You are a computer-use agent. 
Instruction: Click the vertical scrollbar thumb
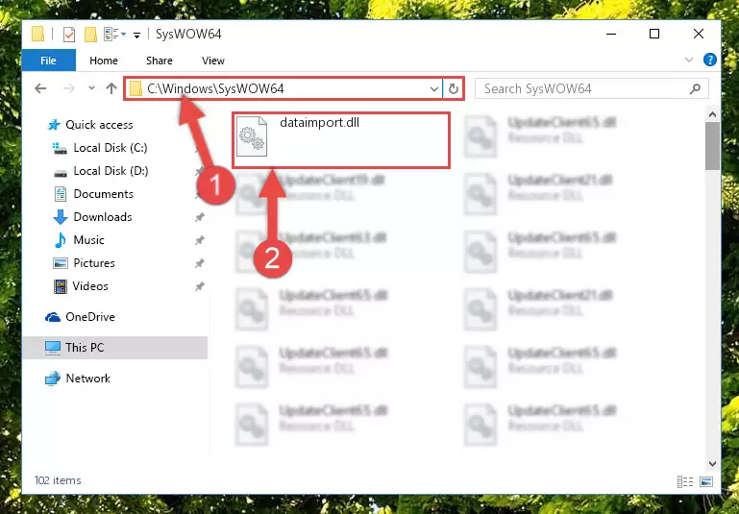[x=713, y=146]
